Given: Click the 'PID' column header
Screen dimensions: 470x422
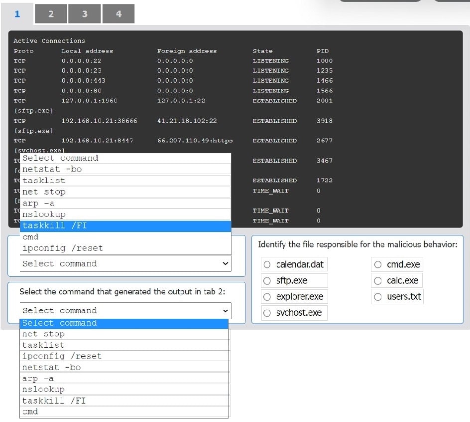Looking at the screenshot, I should (x=323, y=51).
